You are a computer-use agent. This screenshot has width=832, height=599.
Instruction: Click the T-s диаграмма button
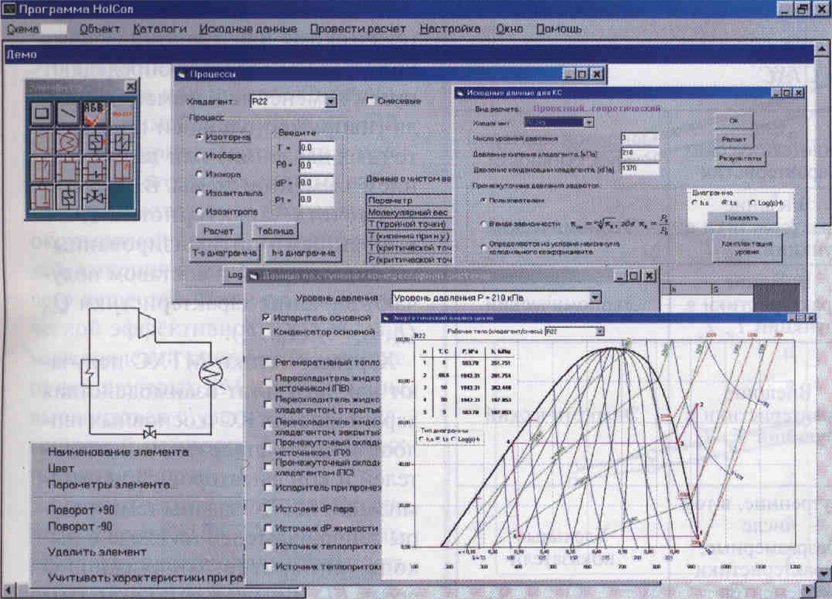pos(224,253)
